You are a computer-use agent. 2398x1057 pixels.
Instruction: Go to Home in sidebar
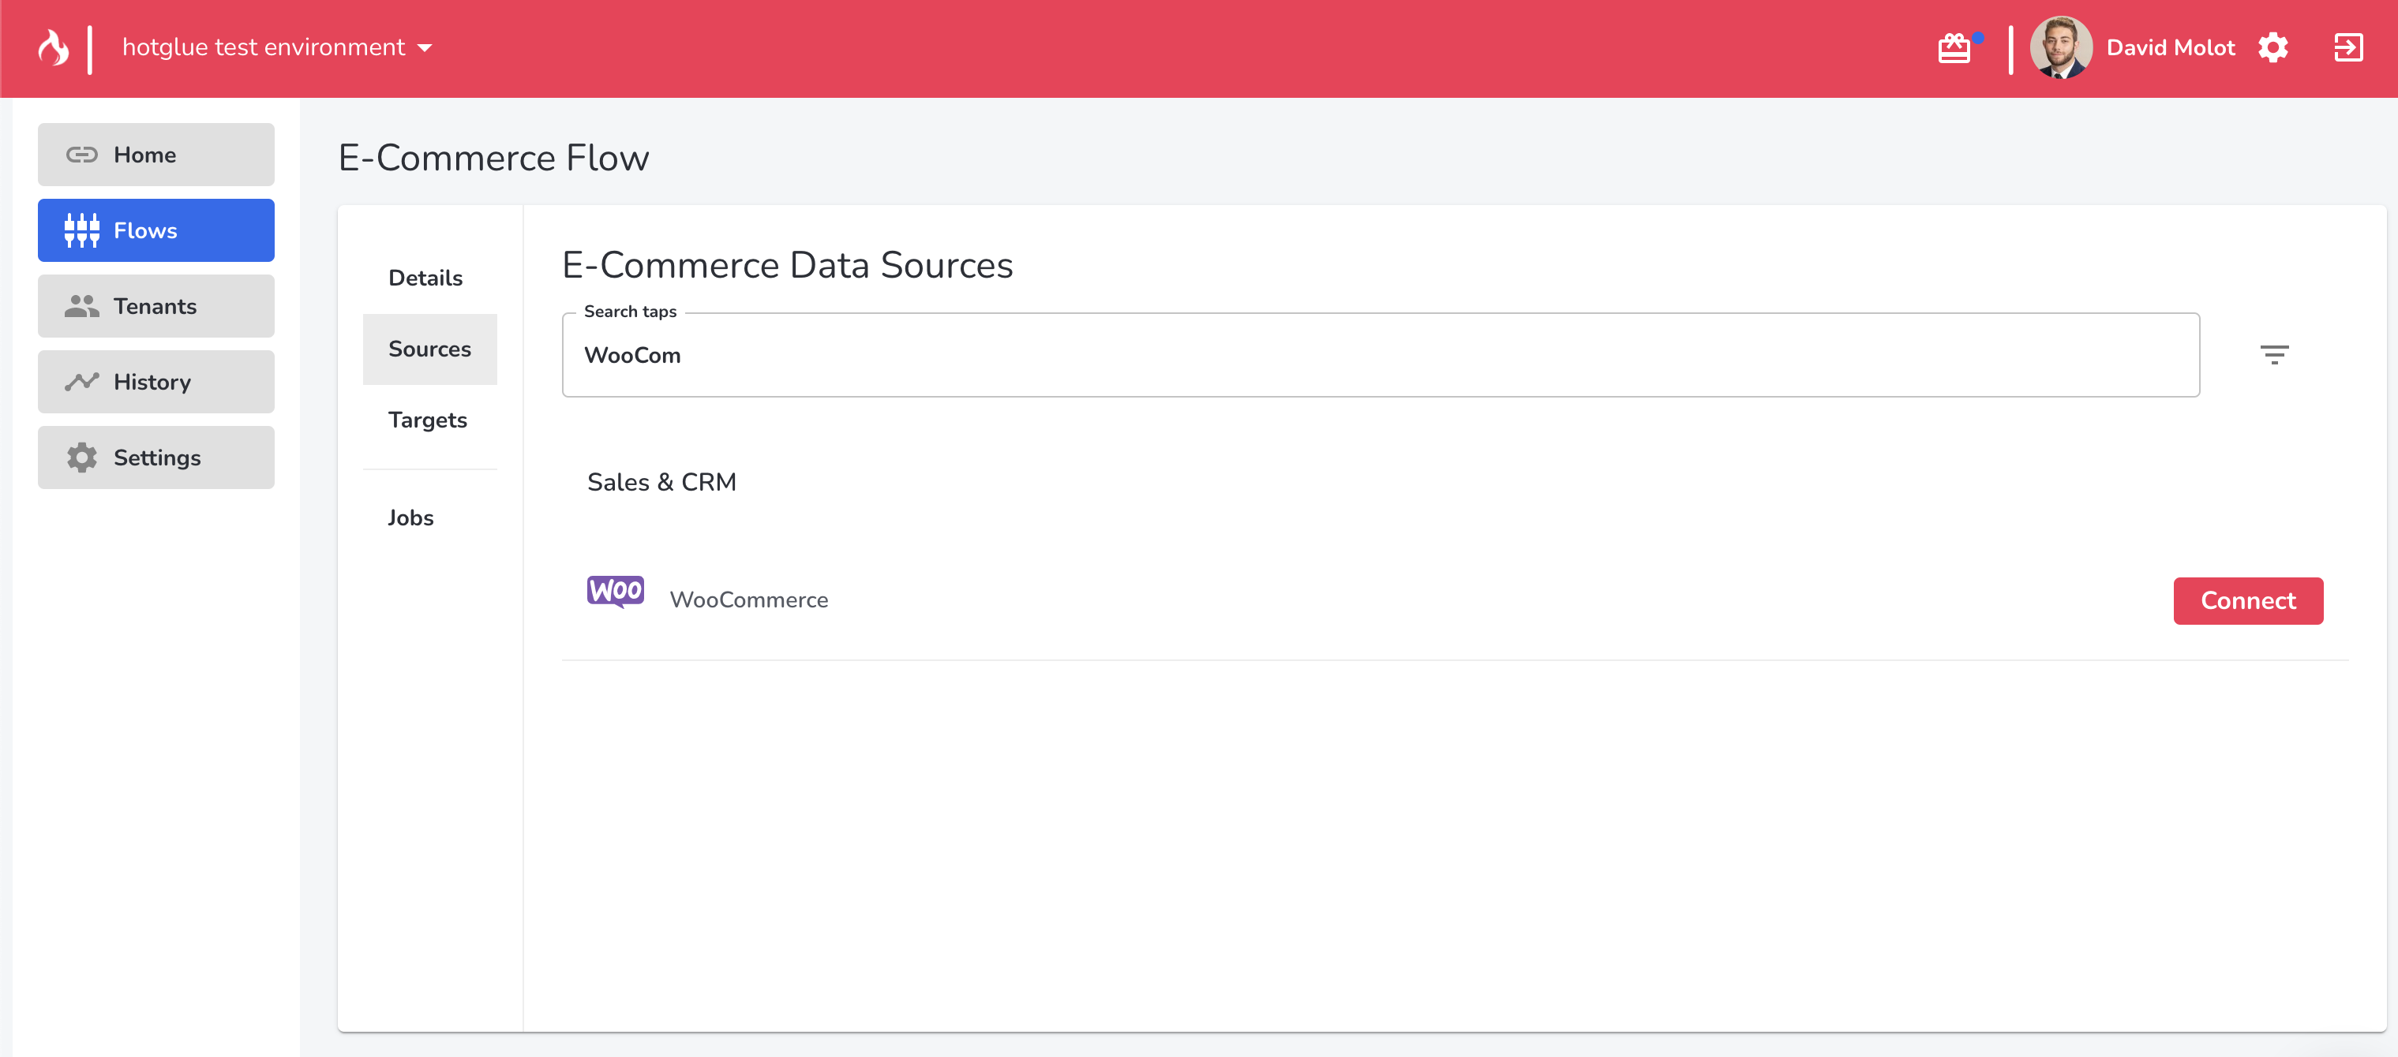[155, 155]
